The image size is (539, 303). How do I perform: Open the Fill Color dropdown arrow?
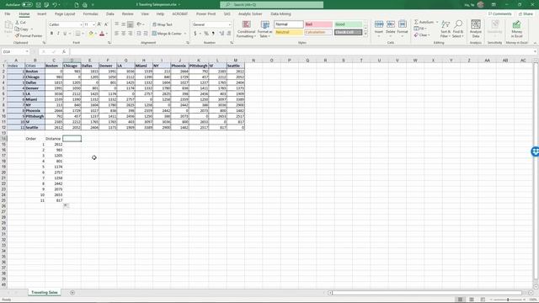tap(95, 34)
